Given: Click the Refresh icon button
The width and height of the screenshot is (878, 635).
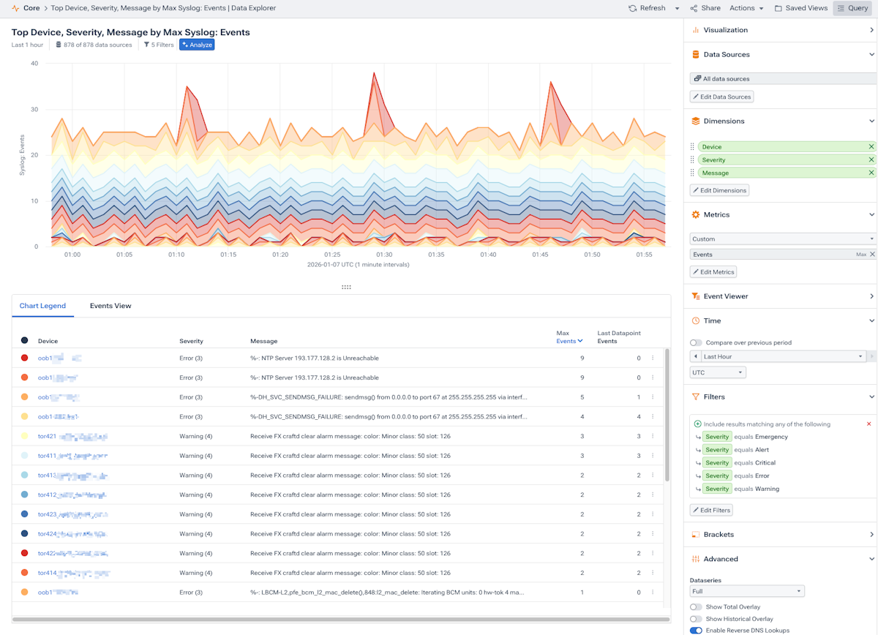Looking at the screenshot, I should (x=647, y=8).
